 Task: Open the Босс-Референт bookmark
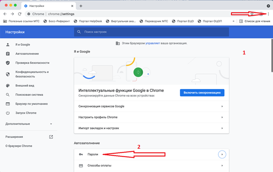(56, 21)
